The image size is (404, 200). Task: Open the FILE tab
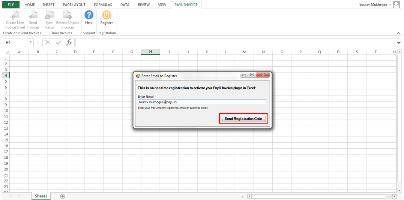(11, 4)
